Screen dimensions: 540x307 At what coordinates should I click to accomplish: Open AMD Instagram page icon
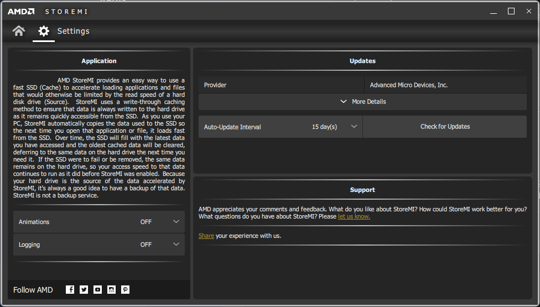111,290
